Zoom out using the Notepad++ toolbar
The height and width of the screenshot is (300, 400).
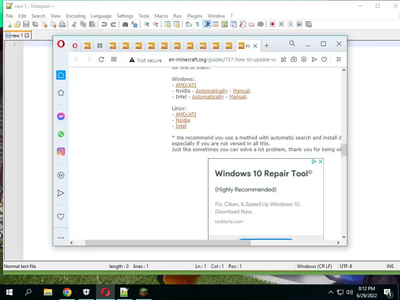tap(155, 24)
